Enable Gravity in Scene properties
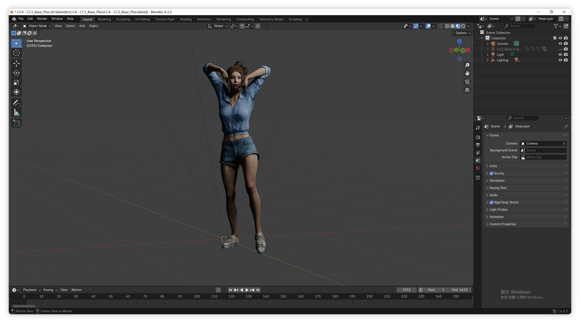 pyautogui.click(x=491, y=173)
